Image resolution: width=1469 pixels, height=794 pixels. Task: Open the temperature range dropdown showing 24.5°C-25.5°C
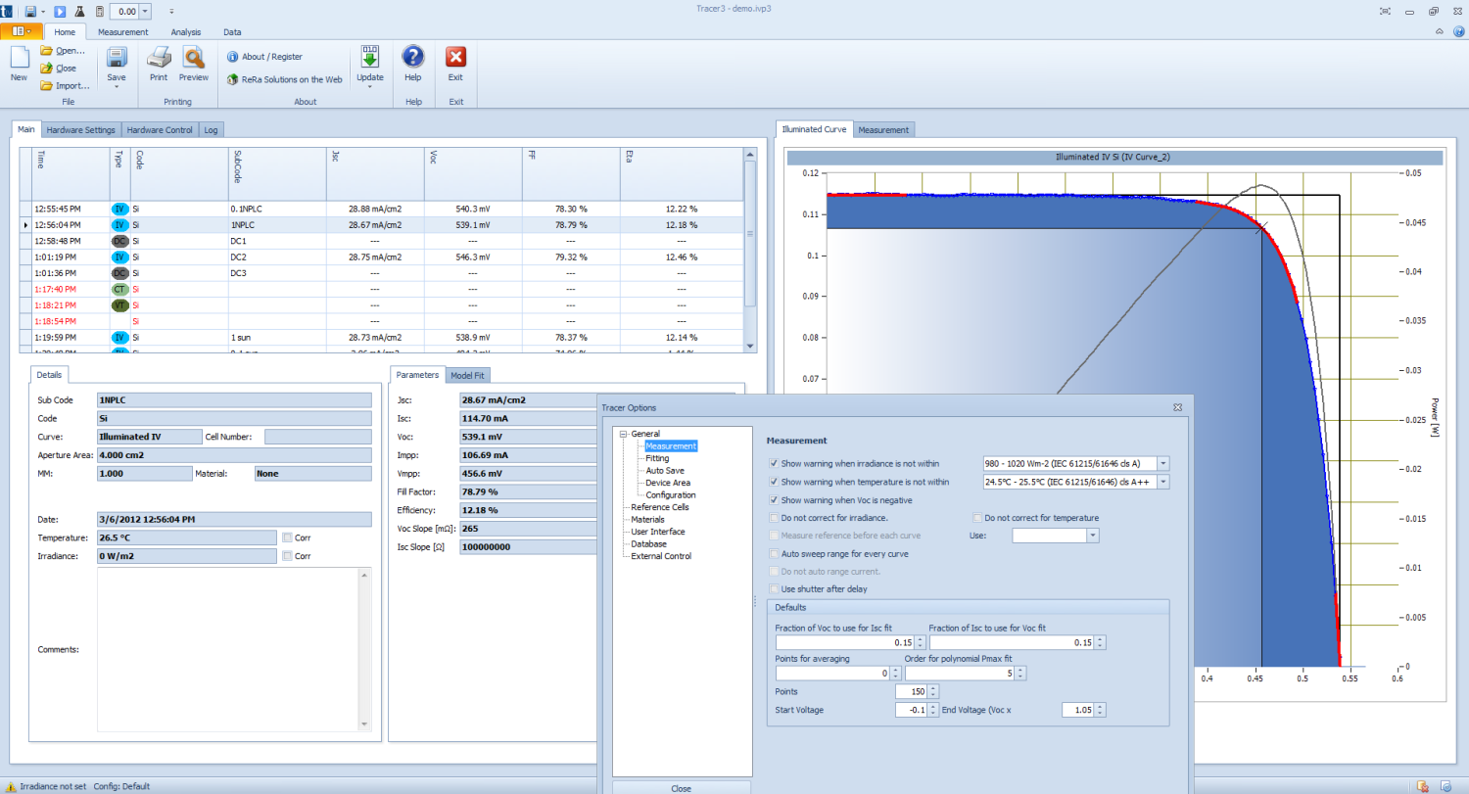1161,482
